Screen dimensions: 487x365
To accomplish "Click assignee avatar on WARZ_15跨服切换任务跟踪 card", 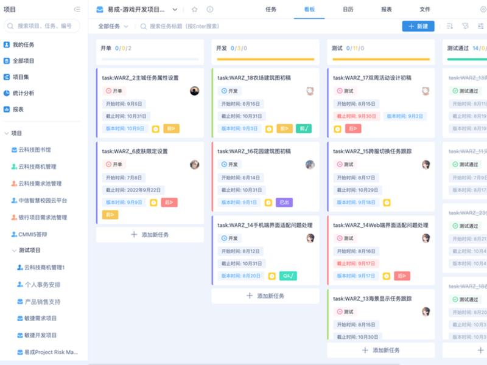I will [426, 164].
